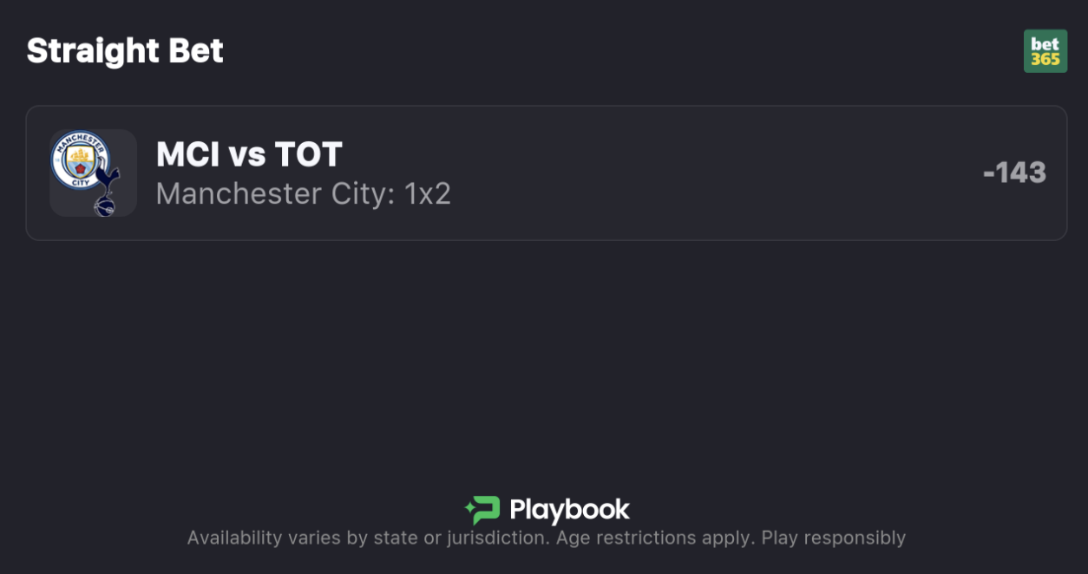Click the "vs" text in matchup title

[247, 154]
